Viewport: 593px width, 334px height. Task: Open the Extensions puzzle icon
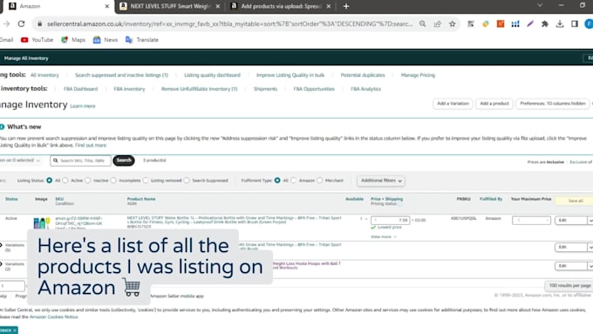[x=545, y=24]
